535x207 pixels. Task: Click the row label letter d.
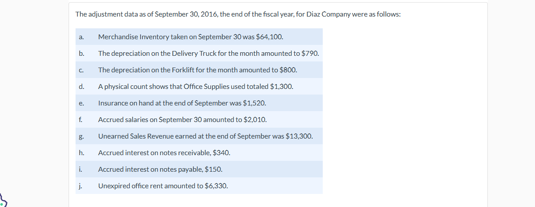coord(81,86)
